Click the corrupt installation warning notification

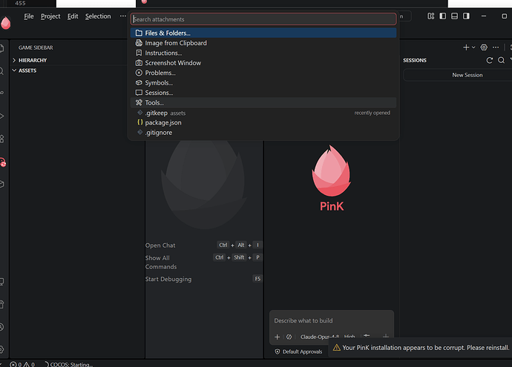pyautogui.click(x=421, y=348)
